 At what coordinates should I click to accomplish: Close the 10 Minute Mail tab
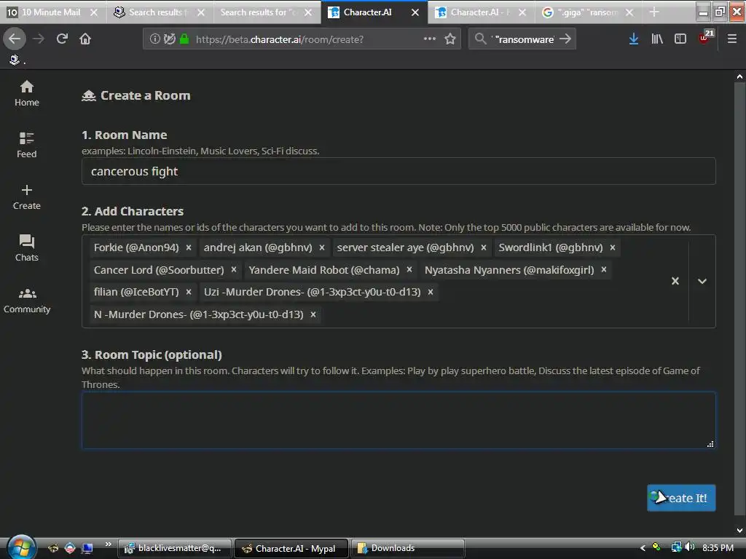94,12
